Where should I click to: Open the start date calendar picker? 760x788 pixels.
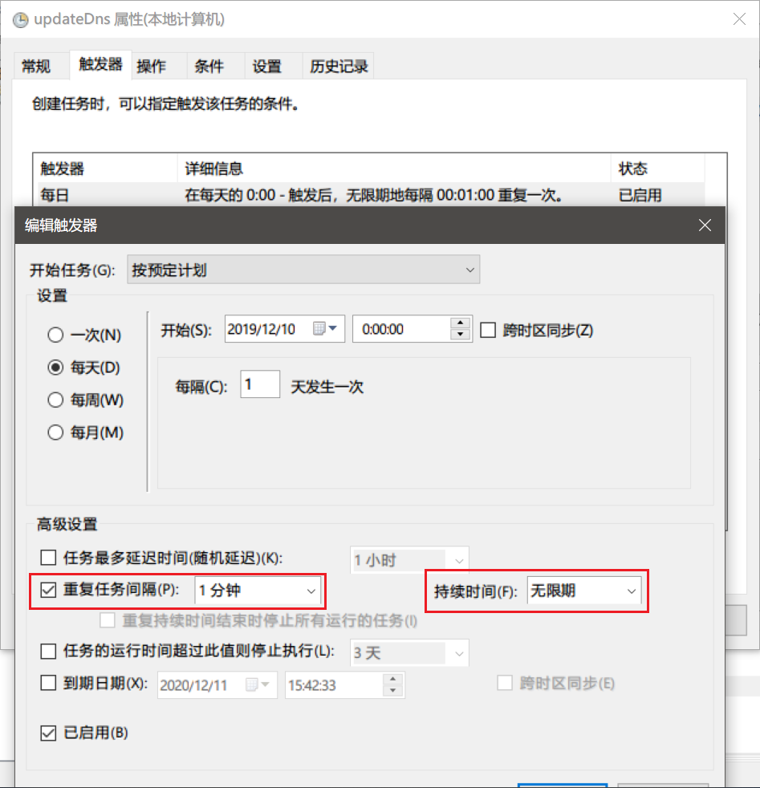327,328
